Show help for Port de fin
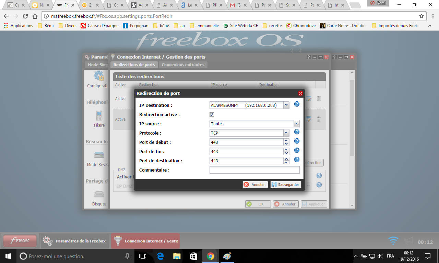The width and height of the screenshot is (439, 263). coord(297,150)
